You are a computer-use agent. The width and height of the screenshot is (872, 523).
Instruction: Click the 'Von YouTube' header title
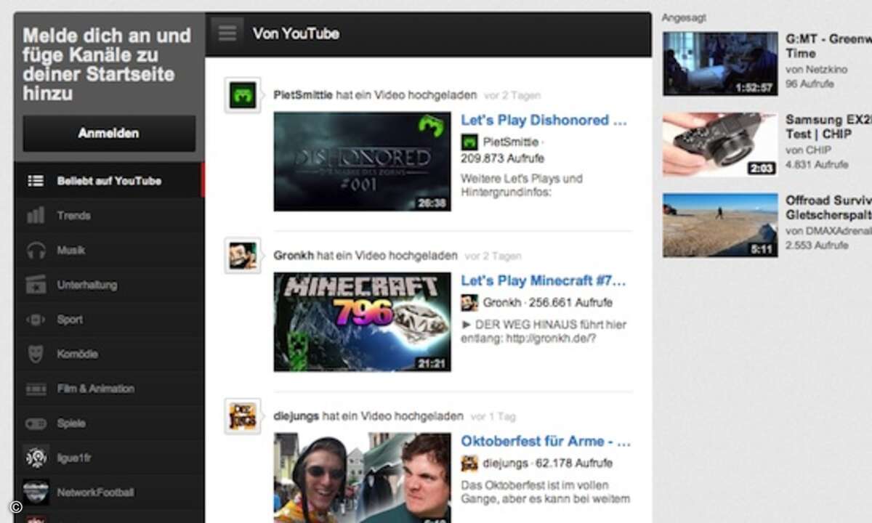(x=296, y=33)
